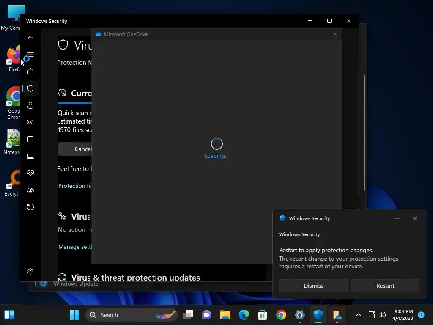Open the hamburger navigation menu
Image resolution: width=433 pixels, height=325 pixels.
click(30, 55)
